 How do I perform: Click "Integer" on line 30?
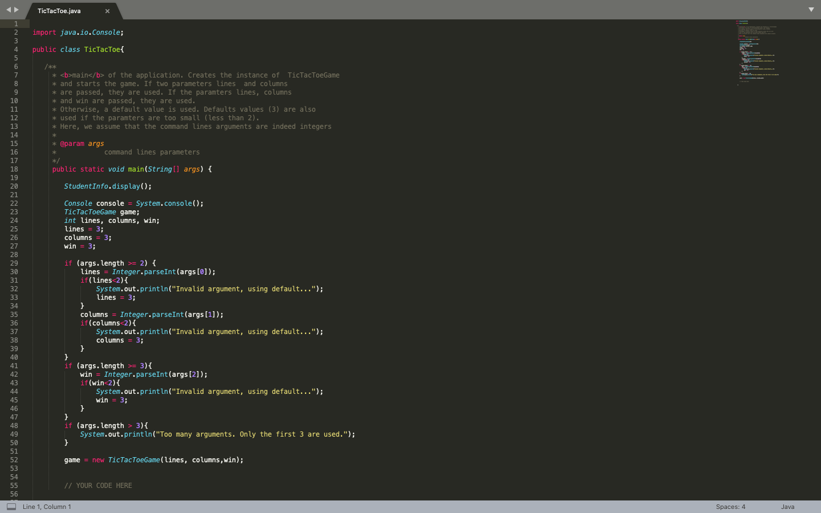(x=126, y=272)
